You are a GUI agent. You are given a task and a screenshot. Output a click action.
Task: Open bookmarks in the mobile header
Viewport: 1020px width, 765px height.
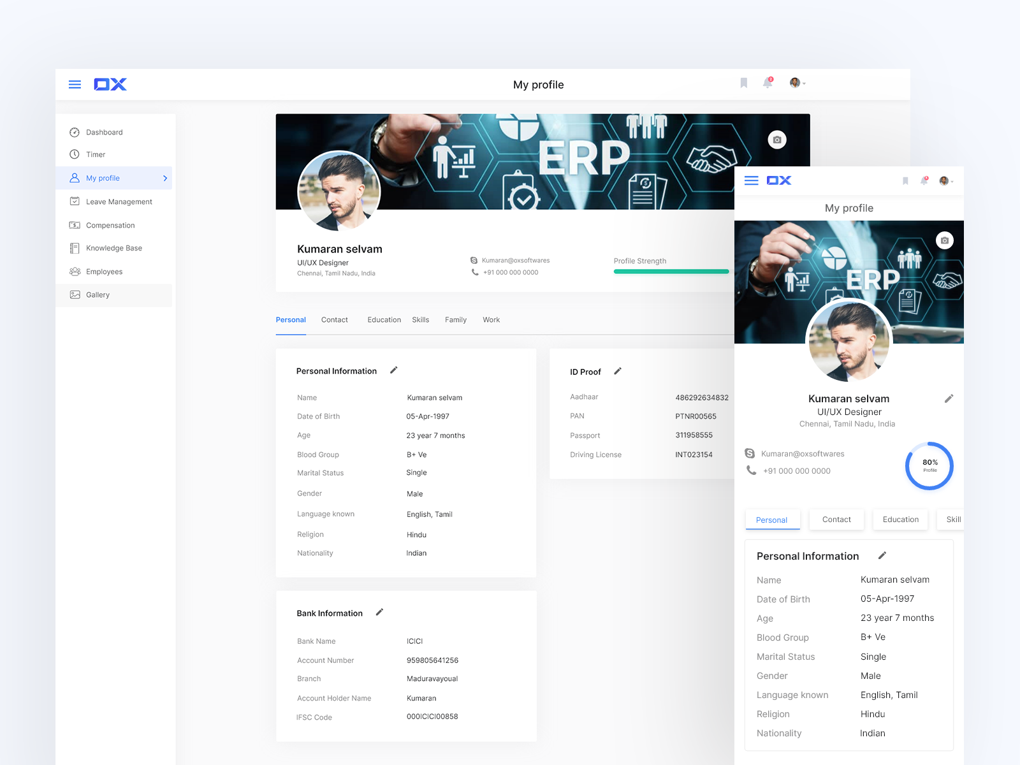point(905,181)
